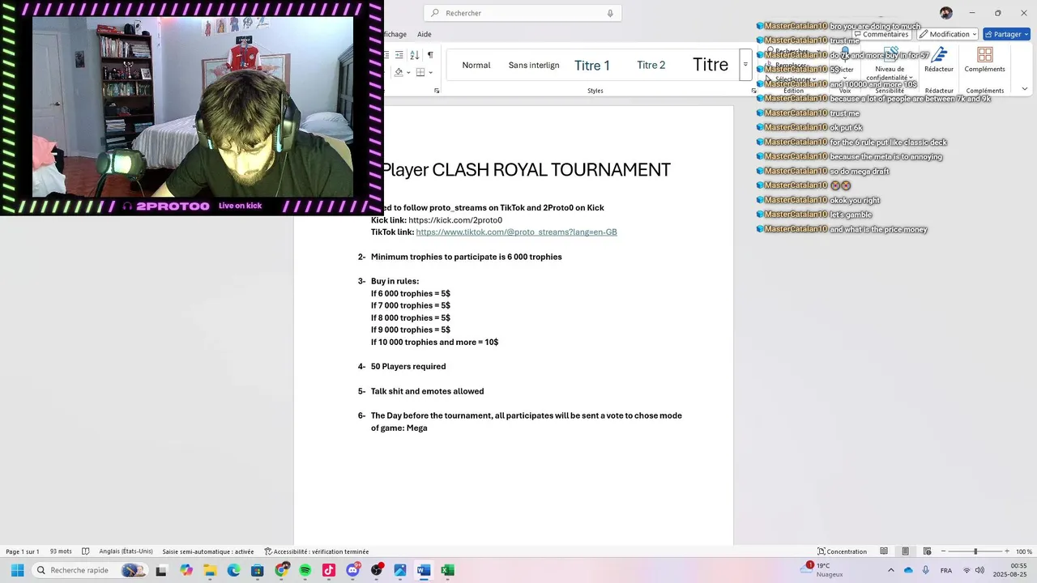This screenshot has height=583, width=1037.
Task: Apply the large Titre style
Action: point(711,65)
